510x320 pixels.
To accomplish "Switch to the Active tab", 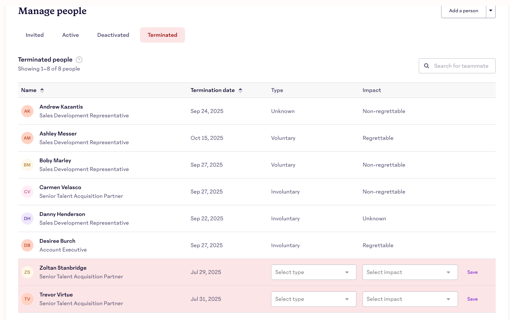I will click(70, 35).
